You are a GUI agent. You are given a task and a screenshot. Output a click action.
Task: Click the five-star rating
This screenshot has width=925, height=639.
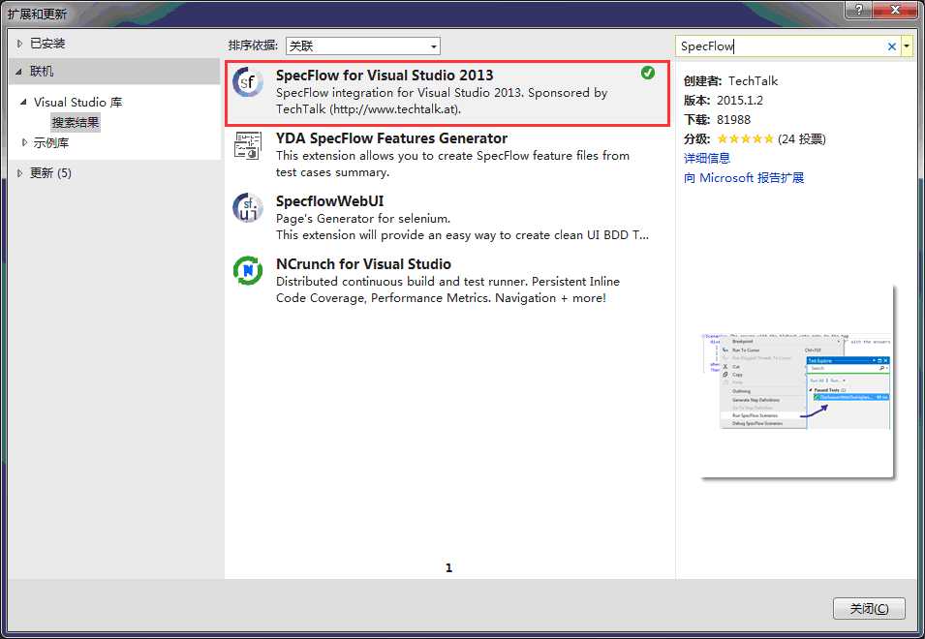[x=745, y=139]
